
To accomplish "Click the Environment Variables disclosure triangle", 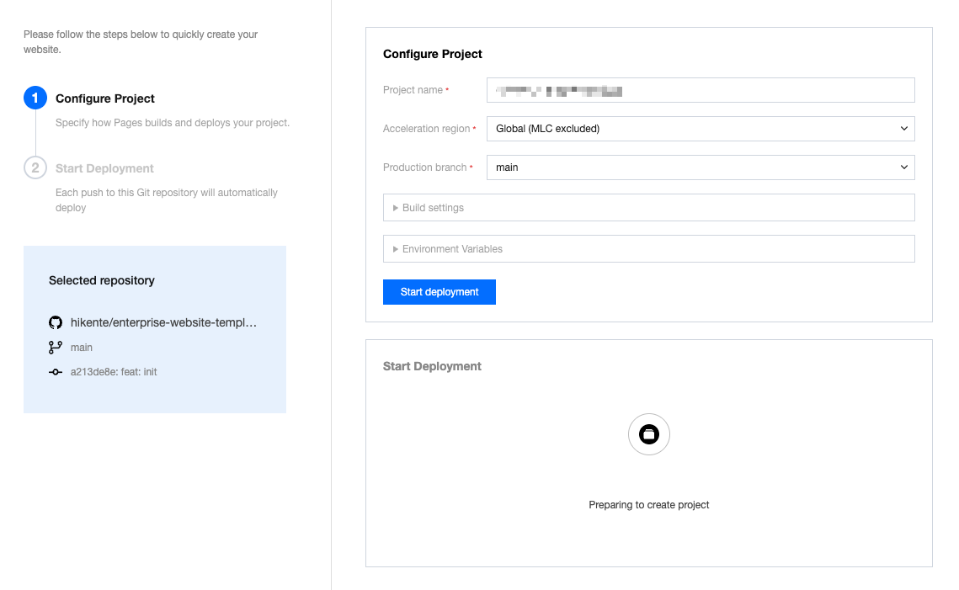I will pyautogui.click(x=396, y=249).
